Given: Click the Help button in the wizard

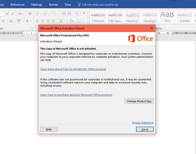Looking at the screenshot, I should (x=49, y=129).
